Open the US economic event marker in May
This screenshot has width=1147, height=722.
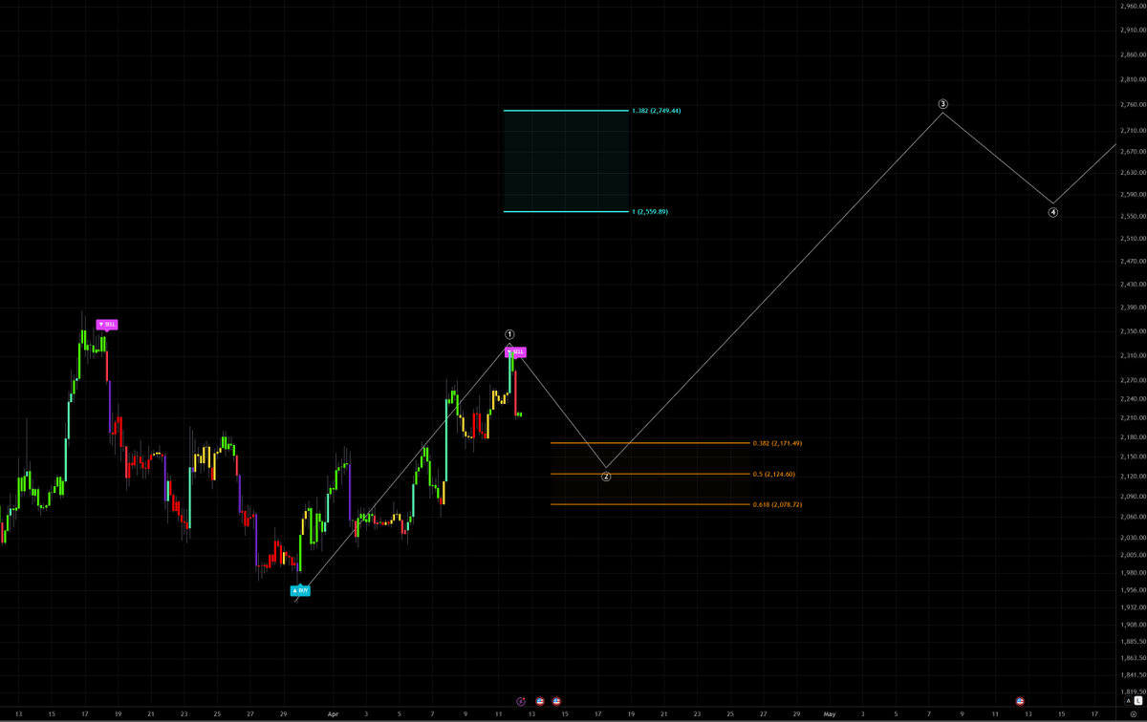coord(1020,701)
